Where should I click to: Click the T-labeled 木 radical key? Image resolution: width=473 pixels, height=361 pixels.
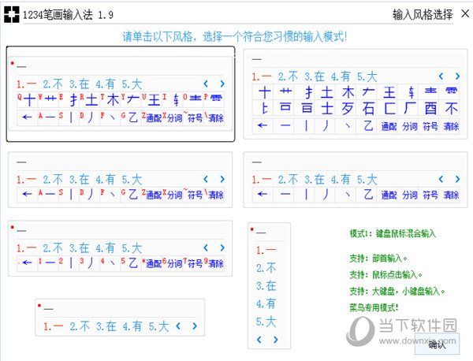coord(110,99)
